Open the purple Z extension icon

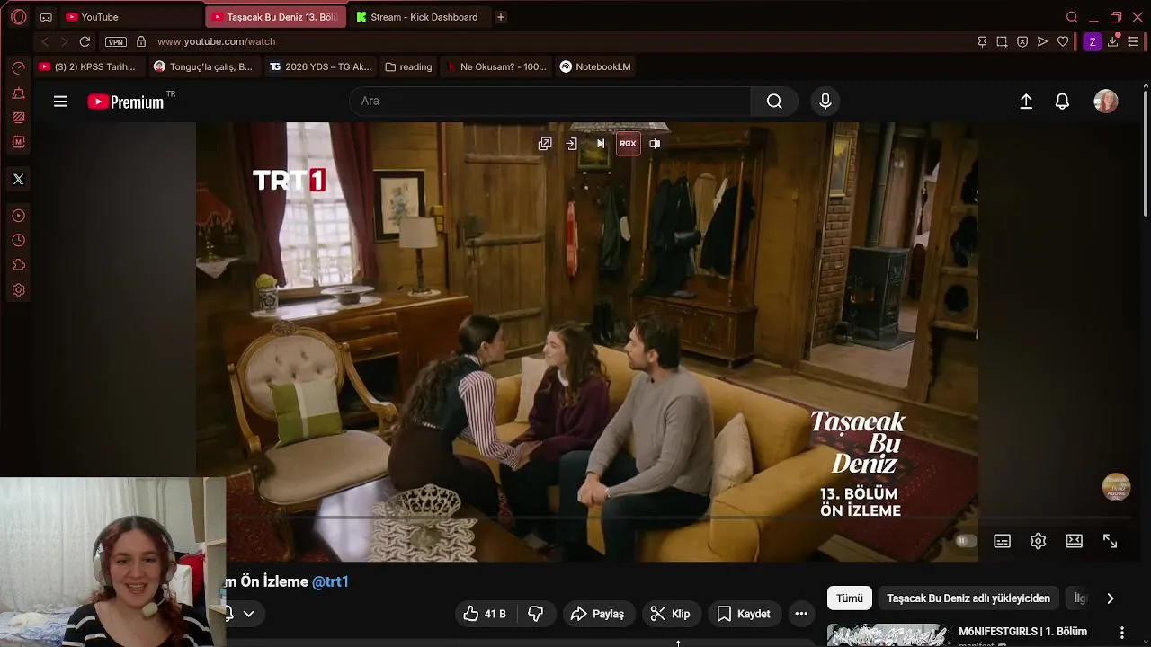pos(1092,41)
